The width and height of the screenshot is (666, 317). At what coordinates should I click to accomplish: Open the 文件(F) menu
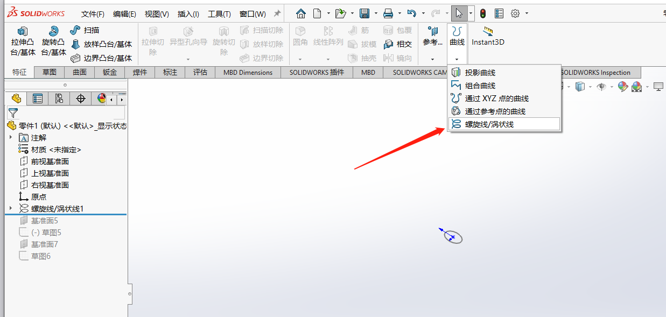(x=93, y=14)
